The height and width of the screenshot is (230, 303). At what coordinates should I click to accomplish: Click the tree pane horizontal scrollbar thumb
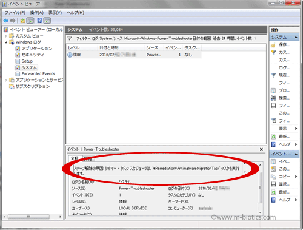(x=28, y=217)
